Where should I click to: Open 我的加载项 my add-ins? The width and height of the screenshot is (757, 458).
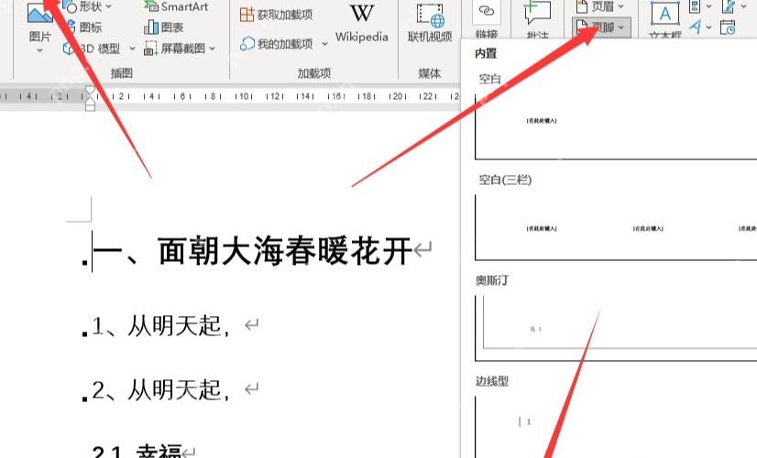coord(276,44)
